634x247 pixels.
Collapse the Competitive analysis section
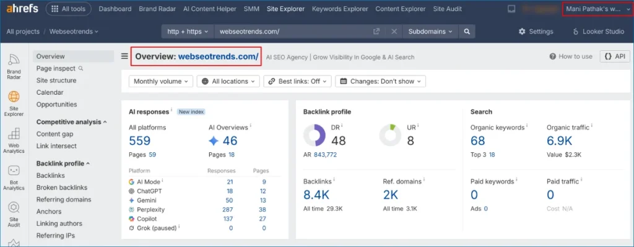coord(72,122)
